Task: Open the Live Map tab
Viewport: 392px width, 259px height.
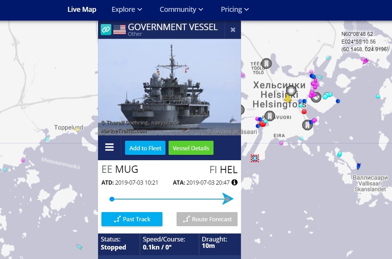Action: [x=82, y=10]
